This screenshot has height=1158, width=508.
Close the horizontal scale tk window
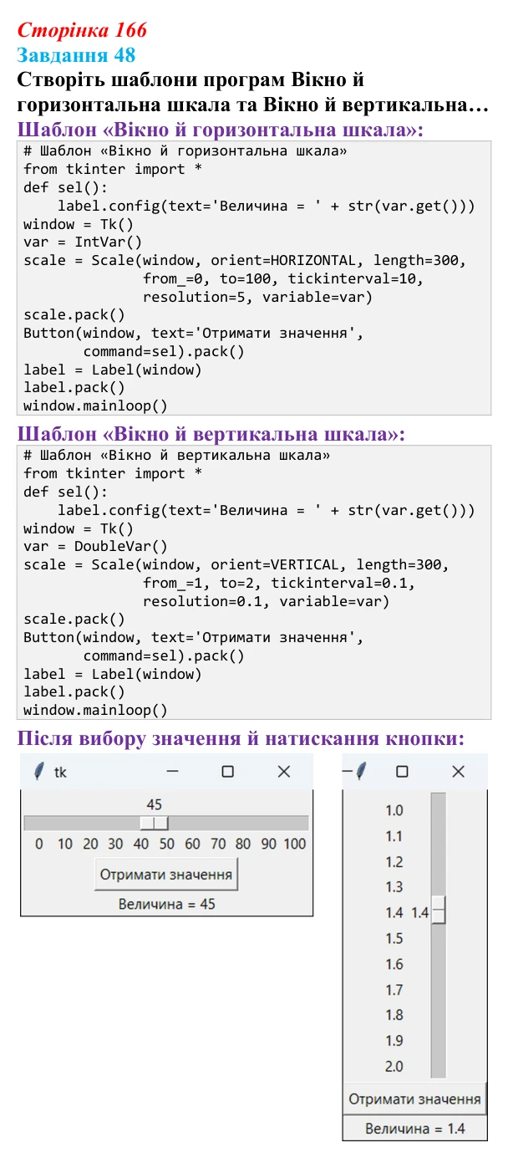(x=284, y=772)
